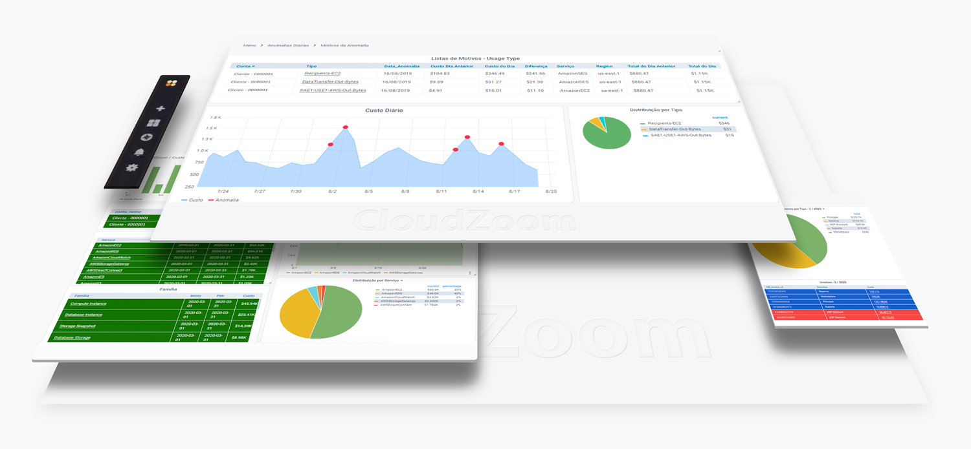971x449 pixels.
Task: Open AmazonCloudWatch link in Service table
Action: pyautogui.click(x=110, y=257)
